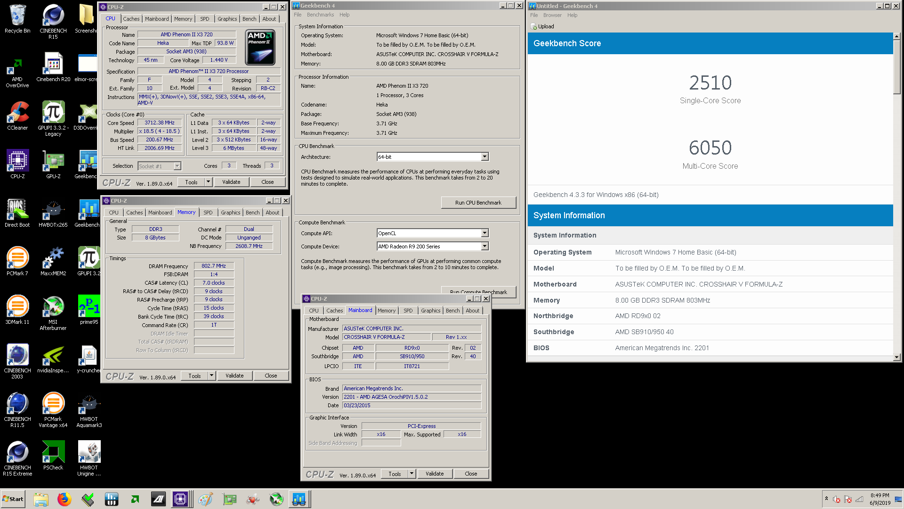Click the CROSSHAIR V FORMULA-Z model field in CPU-Z
The width and height of the screenshot is (904, 509).
(x=387, y=337)
